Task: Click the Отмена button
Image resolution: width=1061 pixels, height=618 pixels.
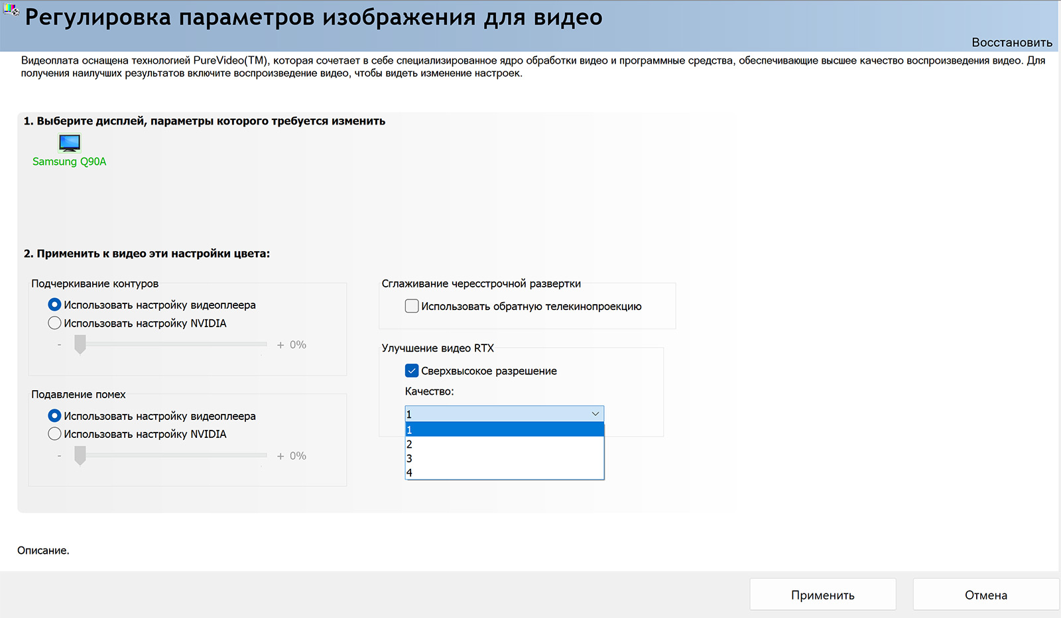Action: [986, 595]
